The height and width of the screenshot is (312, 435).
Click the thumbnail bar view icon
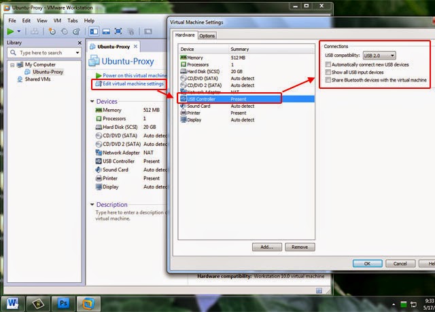pos(106,32)
